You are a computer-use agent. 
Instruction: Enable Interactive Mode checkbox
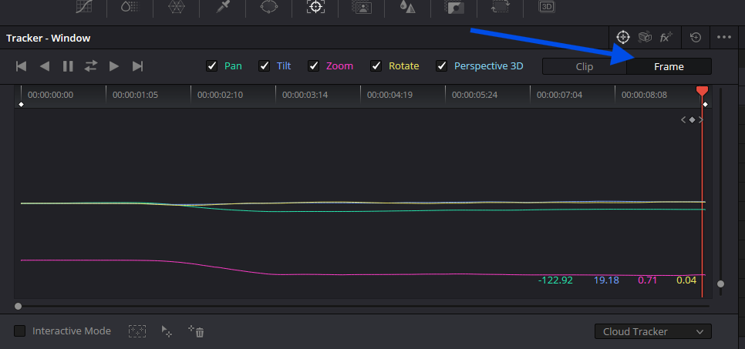click(19, 331)
